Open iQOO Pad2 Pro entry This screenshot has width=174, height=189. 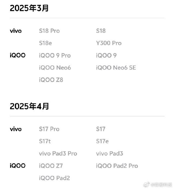coord(117,166)
